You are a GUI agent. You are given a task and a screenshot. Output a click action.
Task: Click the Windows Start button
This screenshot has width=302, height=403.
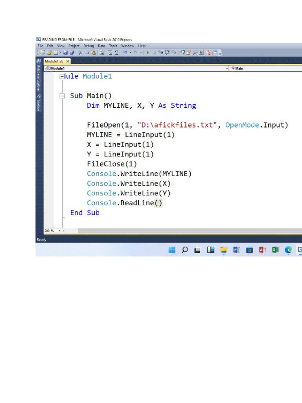[172, 250]
